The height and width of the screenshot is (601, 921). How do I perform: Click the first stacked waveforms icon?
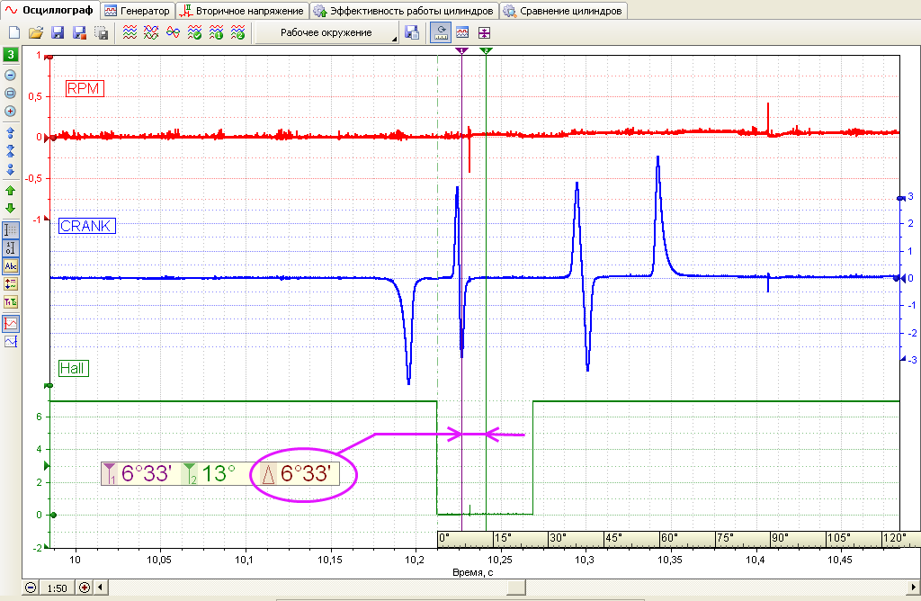130,33
